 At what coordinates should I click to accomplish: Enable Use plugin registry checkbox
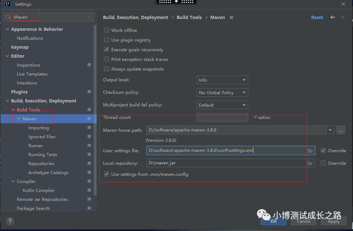pyautogui.click(x=107, y=40)
